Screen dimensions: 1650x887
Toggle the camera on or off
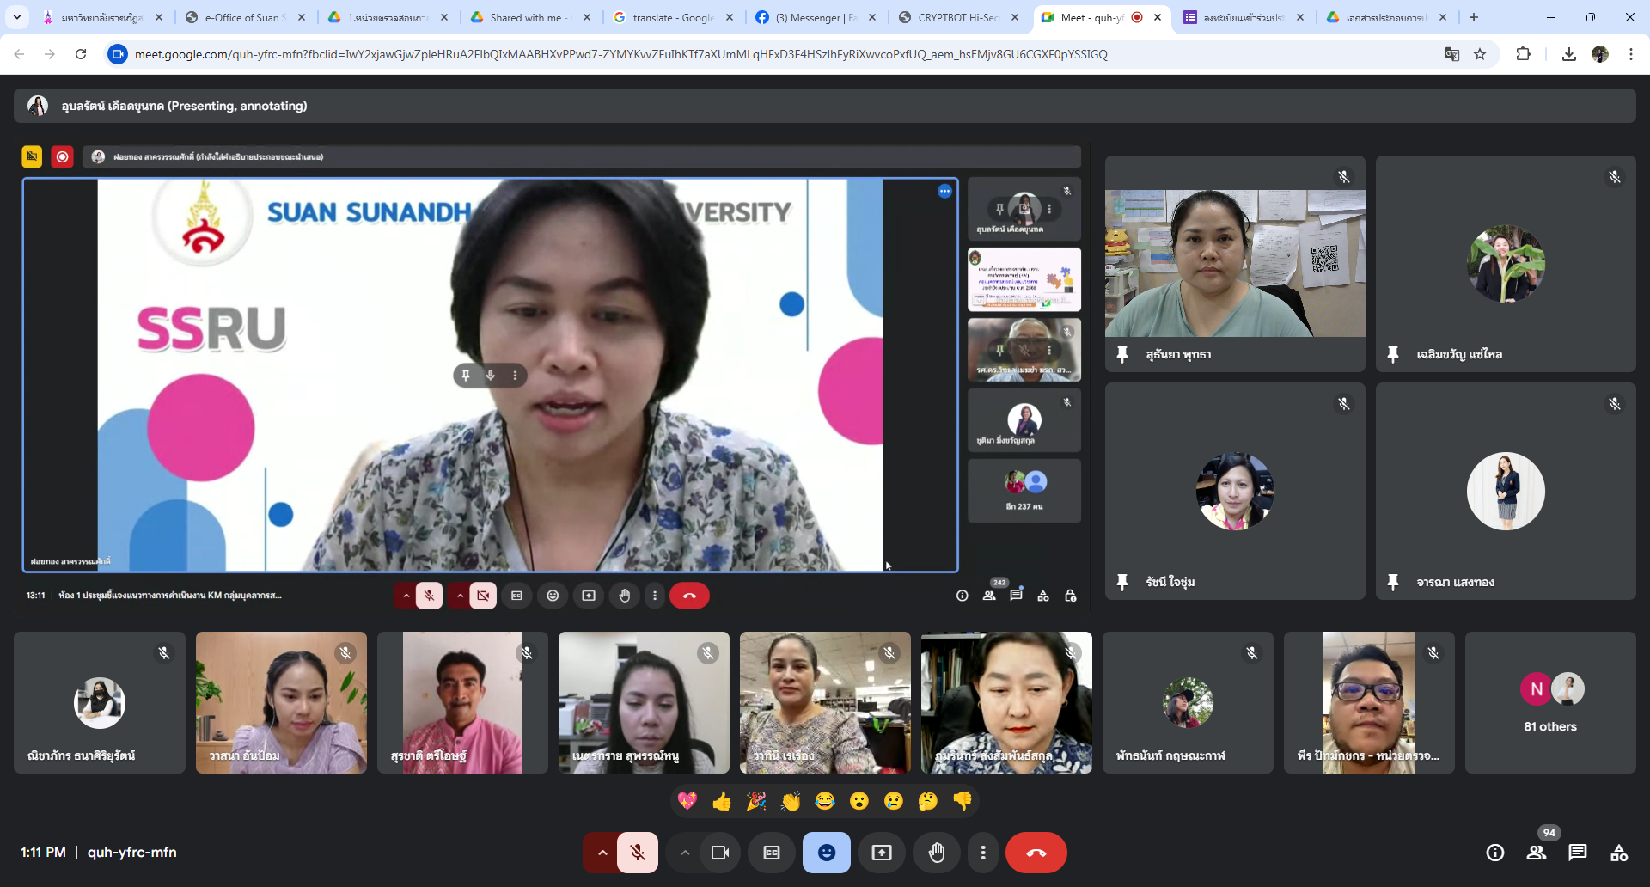click(719, 853)
